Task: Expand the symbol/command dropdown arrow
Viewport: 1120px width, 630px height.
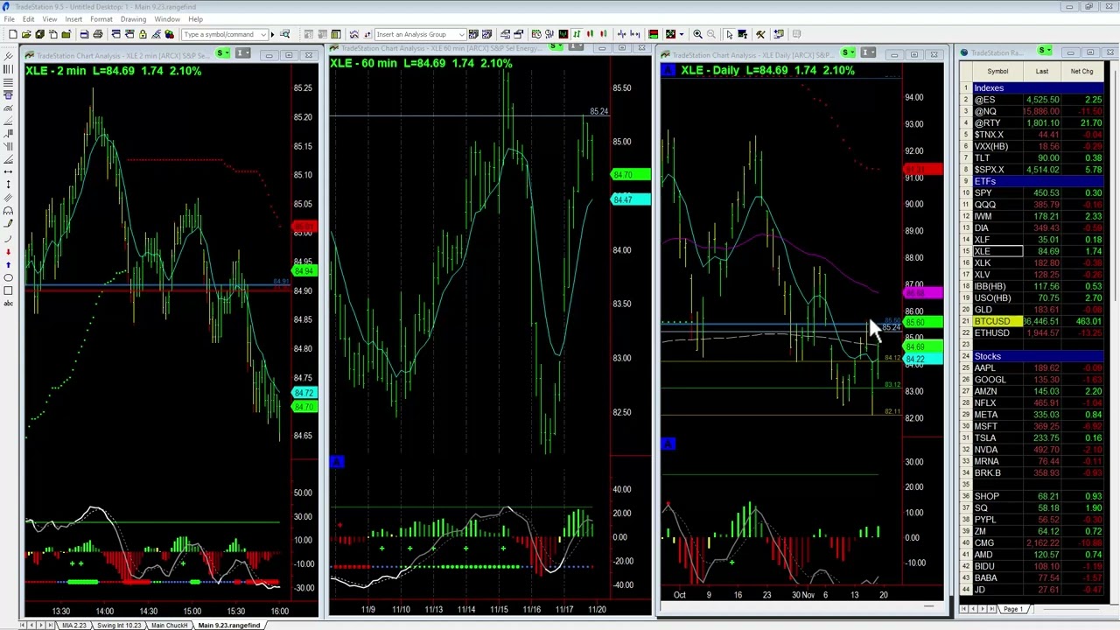Action: point(263,34)
